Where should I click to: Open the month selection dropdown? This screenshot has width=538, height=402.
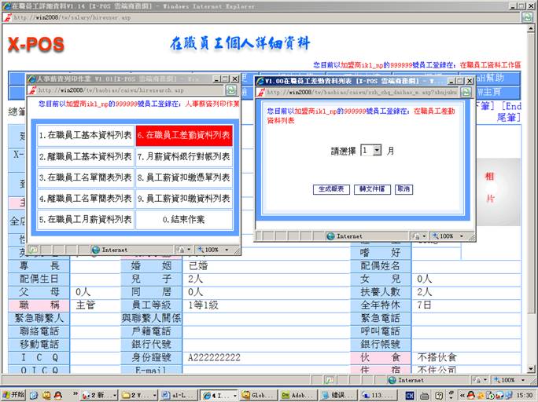378,150
